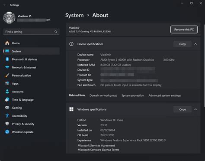Select the AMD Ryzen 5 4600H processor text
This screenshot has height=161, width=205.
tap(127, 60)
